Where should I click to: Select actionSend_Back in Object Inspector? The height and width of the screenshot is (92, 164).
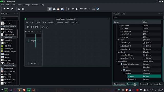[x=127, y=55]
